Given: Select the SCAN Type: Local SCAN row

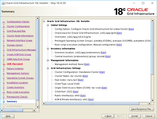Looking at the screenshot, I should [x=67, y=84].
